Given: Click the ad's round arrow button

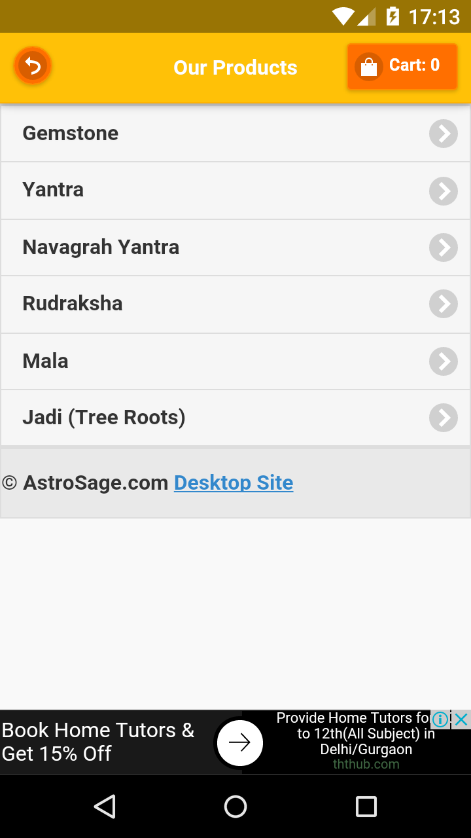Looking at the screenshot, I should [239, 742].
